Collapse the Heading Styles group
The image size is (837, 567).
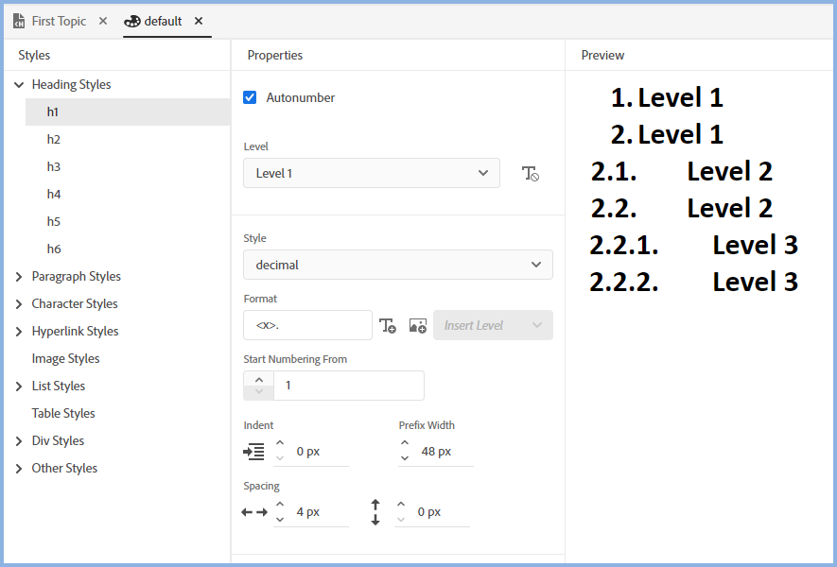[x=19, y=85]
